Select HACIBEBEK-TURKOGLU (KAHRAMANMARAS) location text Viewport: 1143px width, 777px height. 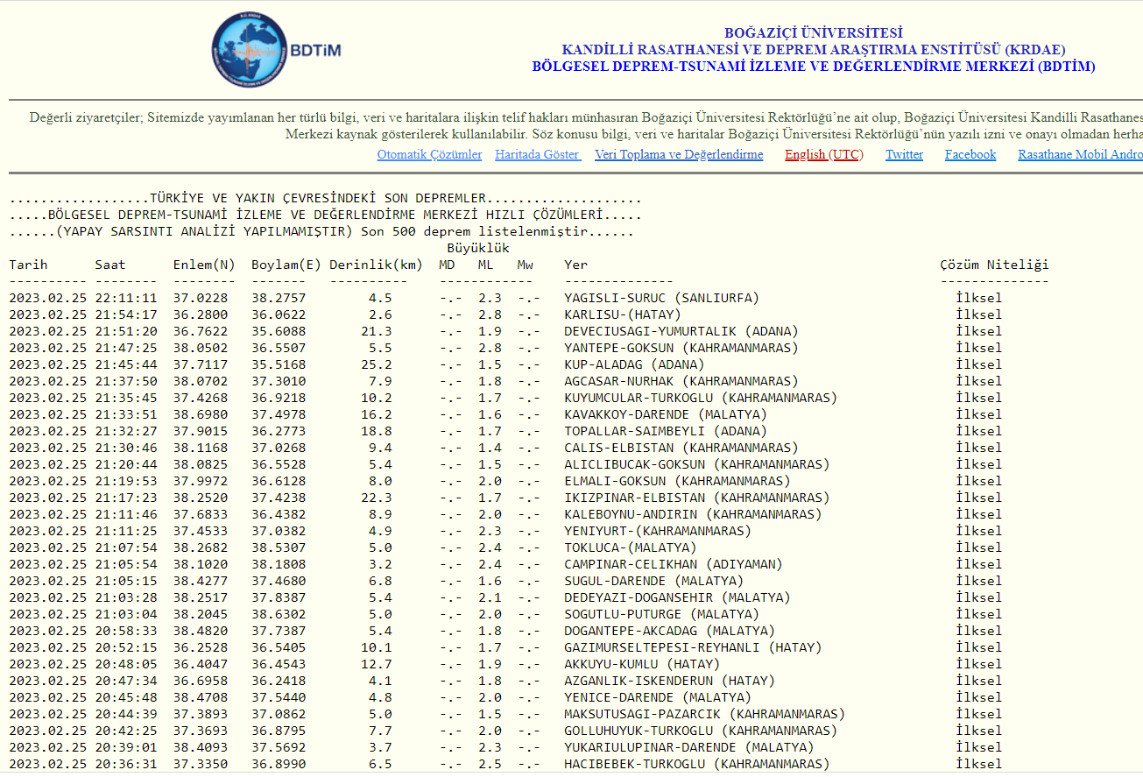coord(696,764)
